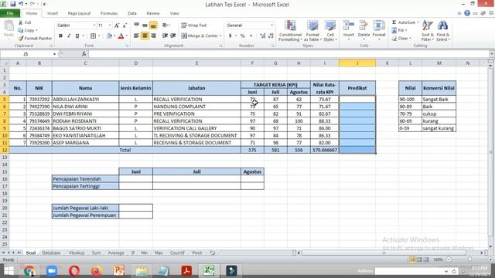The image size is (495, 278).
Task: Click the Help question mark button
Action: (x=467, y=13)
